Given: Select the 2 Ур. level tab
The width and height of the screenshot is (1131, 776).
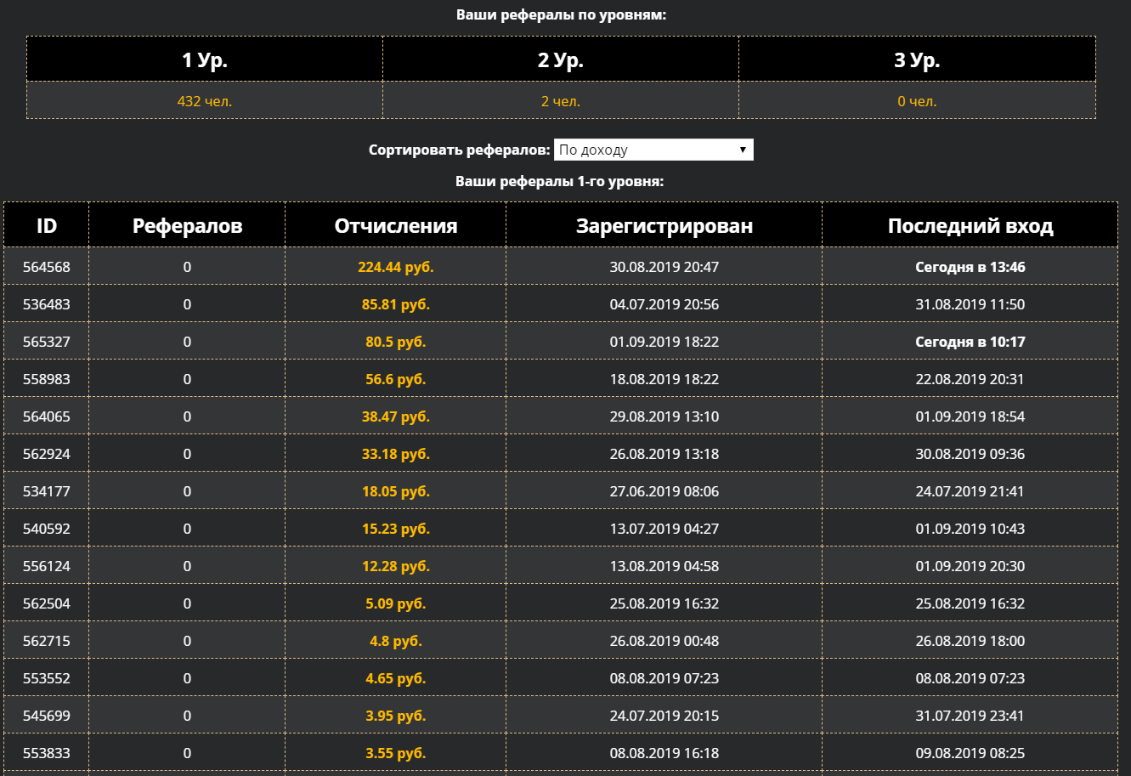Looking at the screenshot, I should pyautogui.click(x=561, y=60).
